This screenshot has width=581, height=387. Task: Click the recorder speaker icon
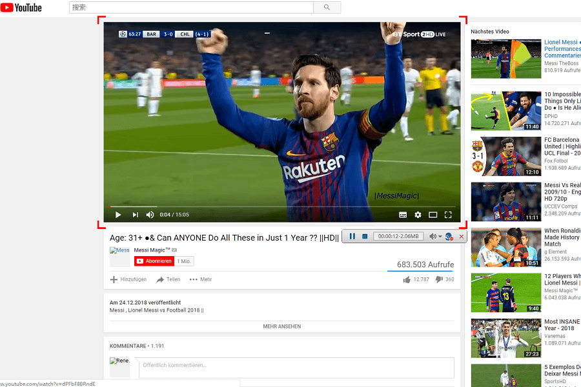click(433, 236)
